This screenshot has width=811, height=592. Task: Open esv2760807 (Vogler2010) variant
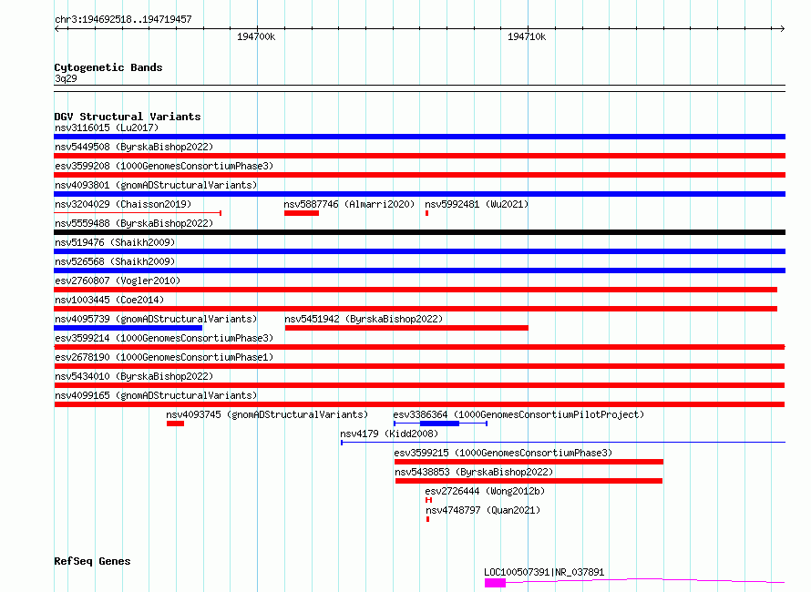pos(118,281)
